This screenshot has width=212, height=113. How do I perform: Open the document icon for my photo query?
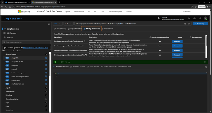pos(46,65)
